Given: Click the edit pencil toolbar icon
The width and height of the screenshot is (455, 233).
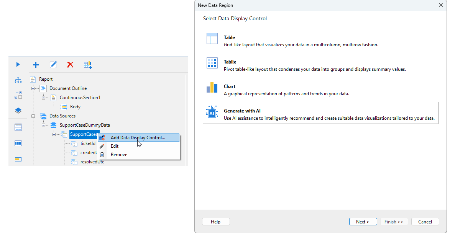Looking at the screenshot, I should (53, 65).
